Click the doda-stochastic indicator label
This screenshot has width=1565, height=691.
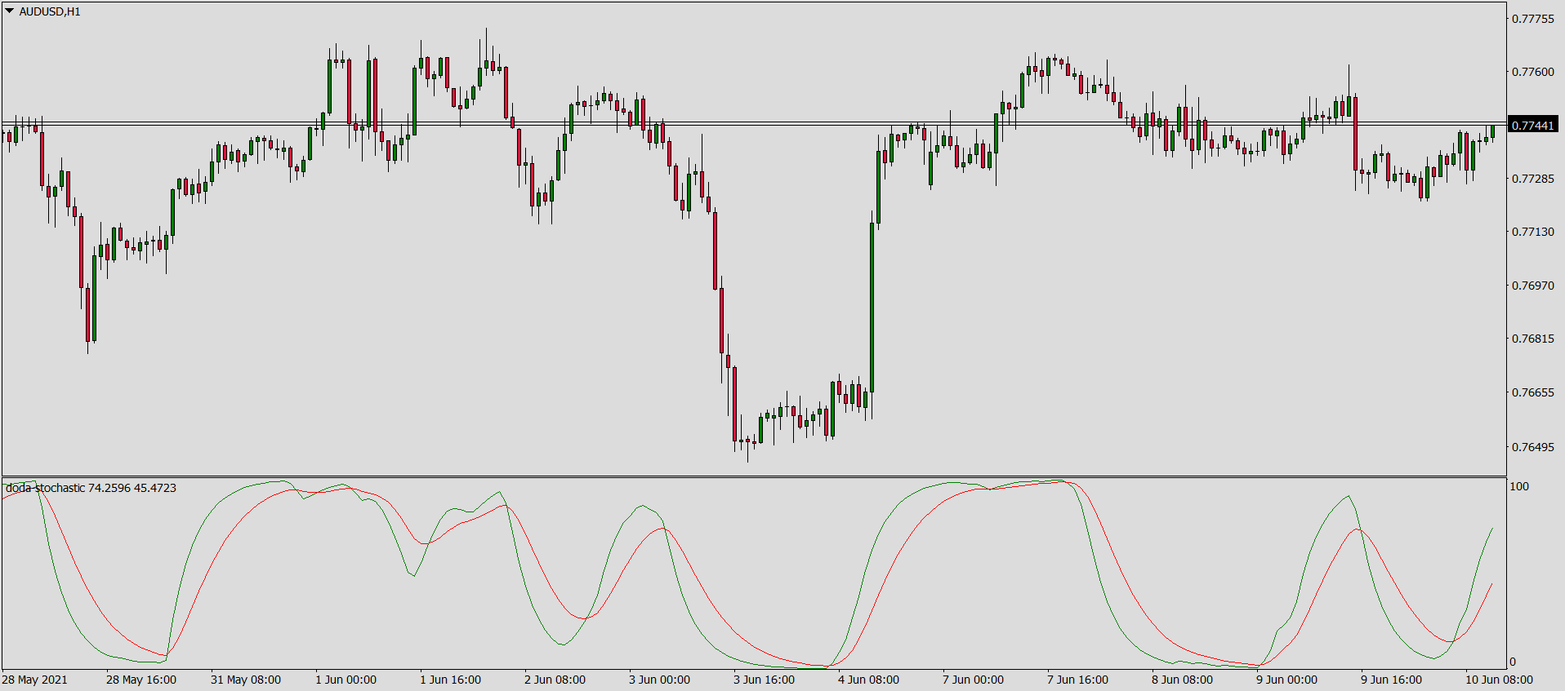91,488
